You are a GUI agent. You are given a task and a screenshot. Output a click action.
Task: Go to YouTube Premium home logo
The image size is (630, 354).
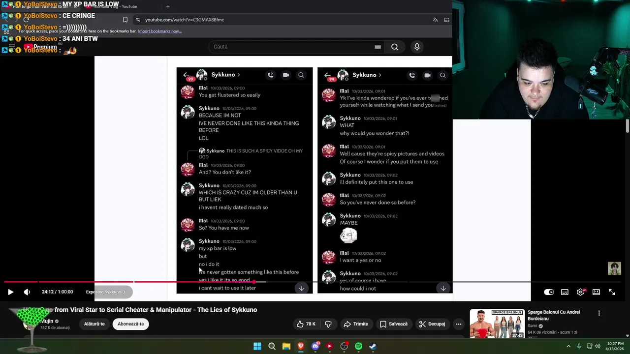coord(40,47)
